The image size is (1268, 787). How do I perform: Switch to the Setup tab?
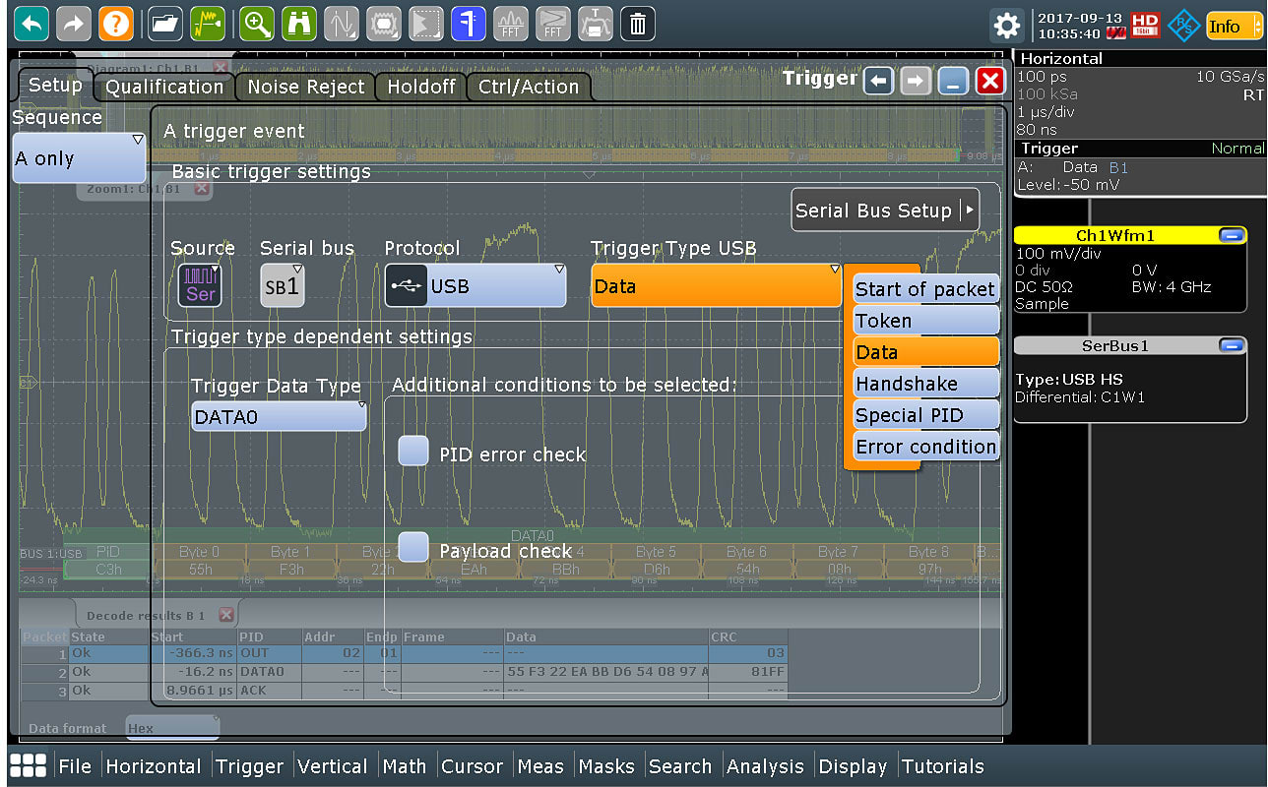pyautogui.click(x=55, y=85)
